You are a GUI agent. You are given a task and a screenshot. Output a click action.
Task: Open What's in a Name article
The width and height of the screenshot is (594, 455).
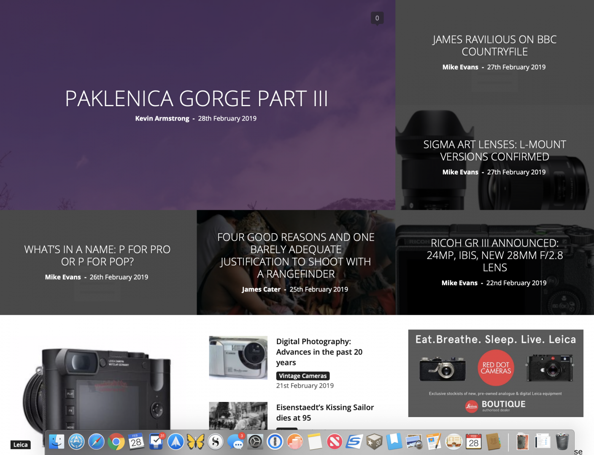(x=97, y=255)
